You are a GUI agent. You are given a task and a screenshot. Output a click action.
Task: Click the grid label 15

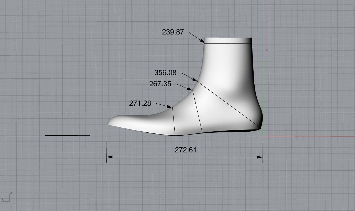(x=266, y=50)
